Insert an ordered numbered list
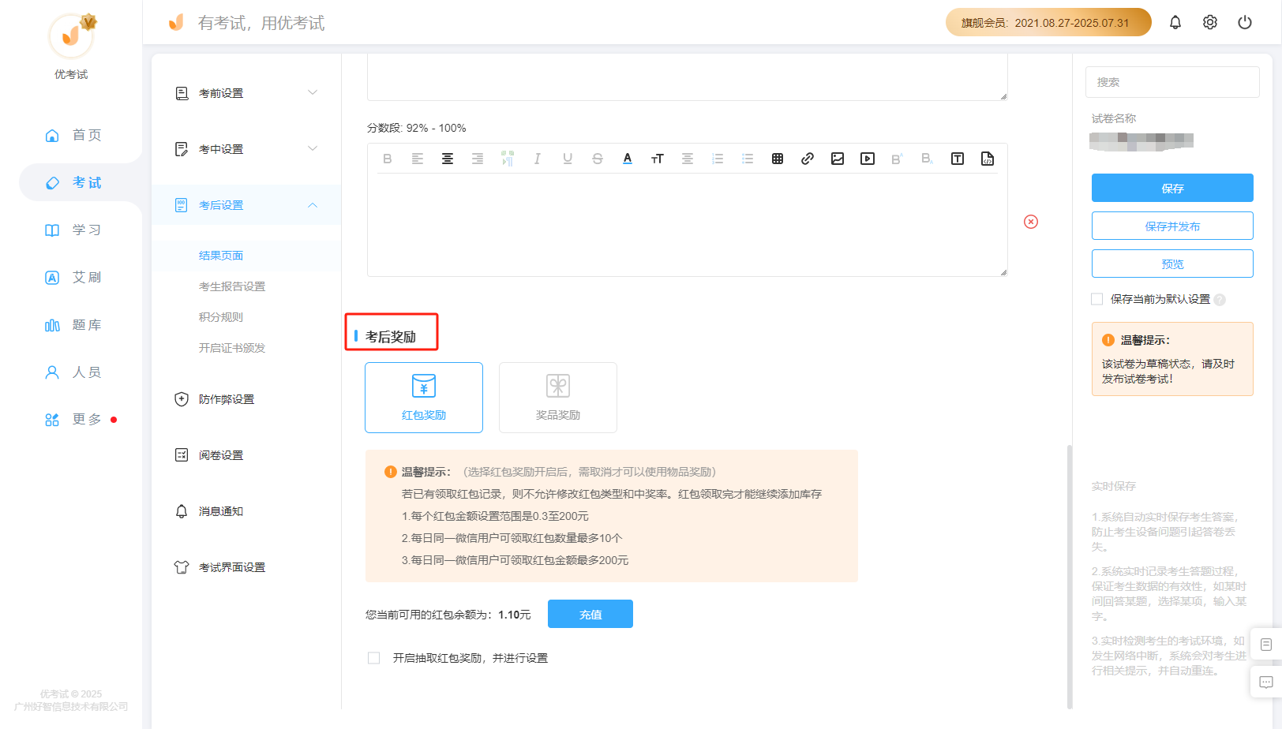 718,159
